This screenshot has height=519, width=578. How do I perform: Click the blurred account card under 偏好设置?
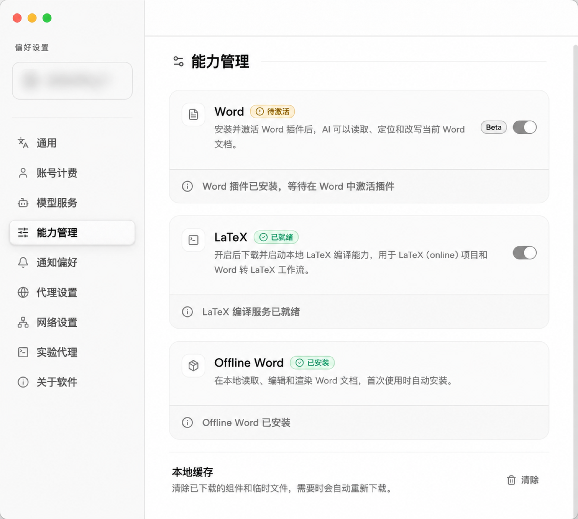(72, 81)
